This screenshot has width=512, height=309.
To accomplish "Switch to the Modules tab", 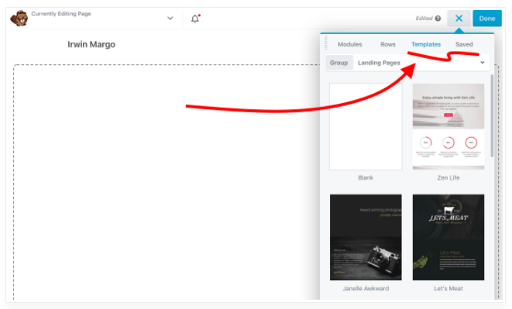I will coord(349,44).
